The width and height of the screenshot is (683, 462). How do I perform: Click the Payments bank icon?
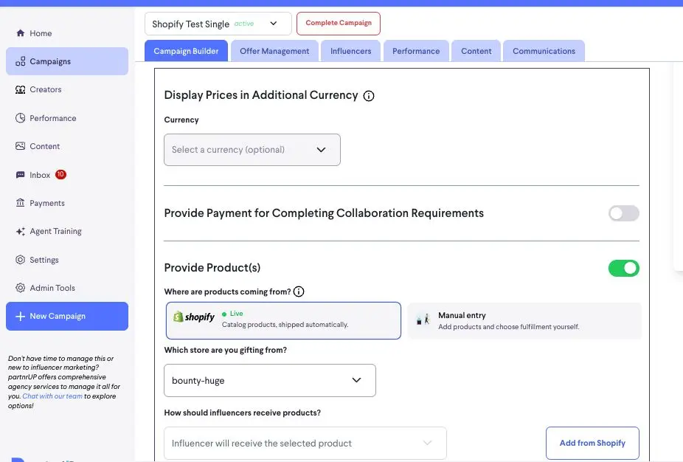click(20, 203)
